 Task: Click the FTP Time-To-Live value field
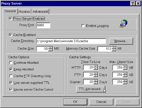point(88,75)
